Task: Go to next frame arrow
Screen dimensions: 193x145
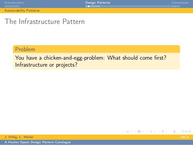Action: 143,132
